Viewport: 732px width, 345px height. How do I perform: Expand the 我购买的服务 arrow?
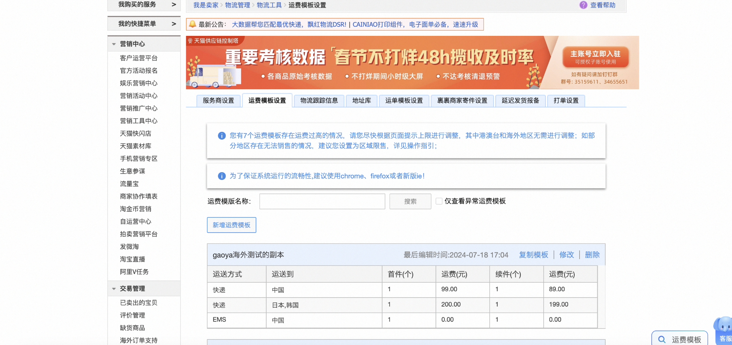[x=173, y=4]
